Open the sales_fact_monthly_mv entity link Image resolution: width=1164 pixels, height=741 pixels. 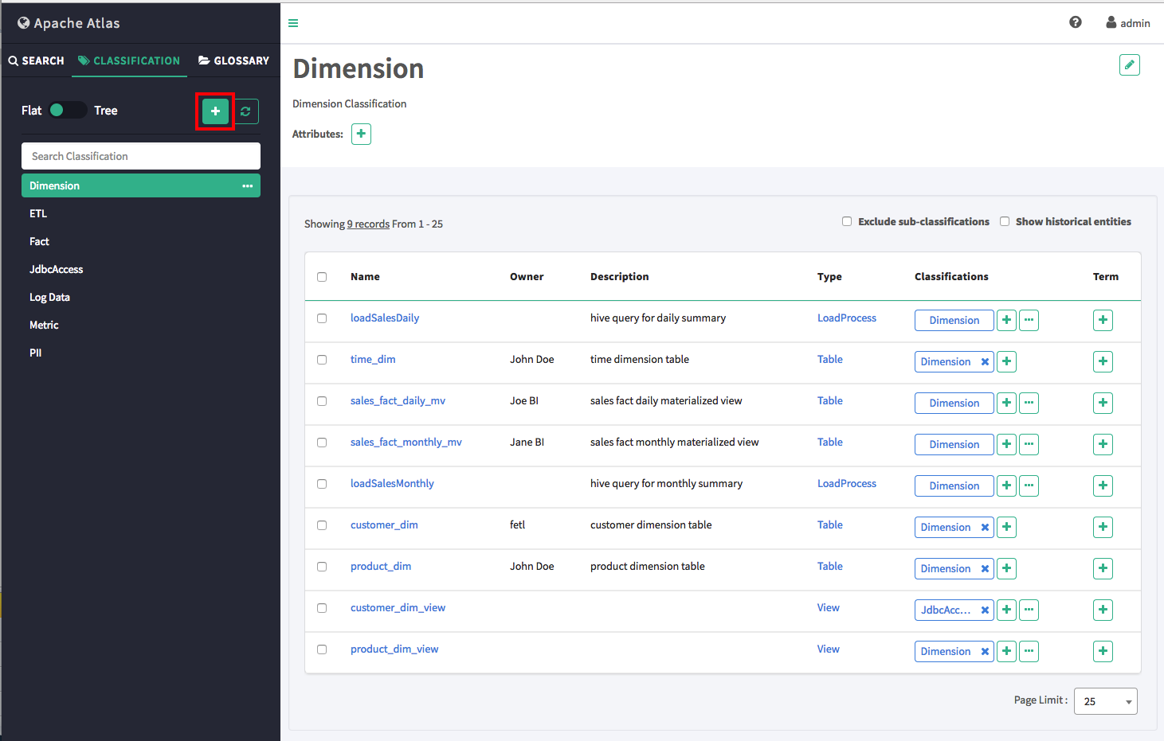tap(406, 442)
